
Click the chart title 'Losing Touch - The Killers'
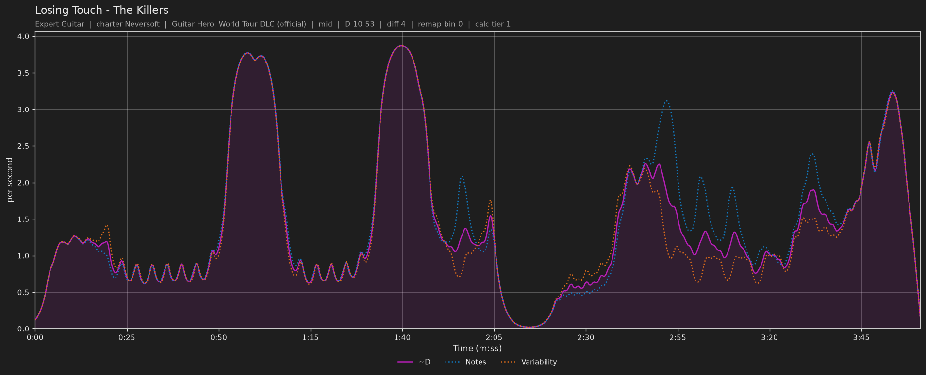[x=102, y=10]
